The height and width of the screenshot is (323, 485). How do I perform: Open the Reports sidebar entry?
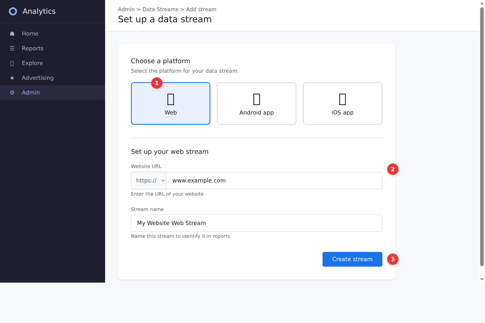pyautogui.click(x=32, y=48)
